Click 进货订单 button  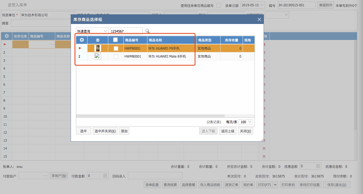pyautogui.click(x=232, y=185)
